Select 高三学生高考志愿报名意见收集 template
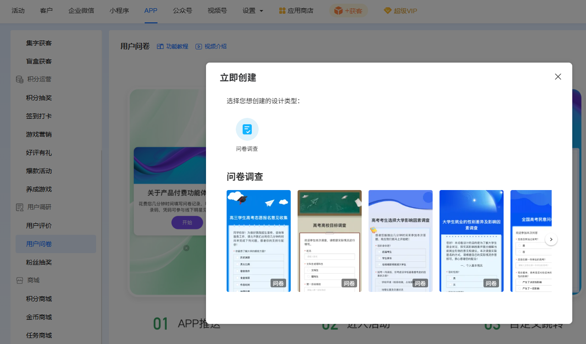Image resolution: width=586 pixels, height=344 pixels. (x=259, y=241)
